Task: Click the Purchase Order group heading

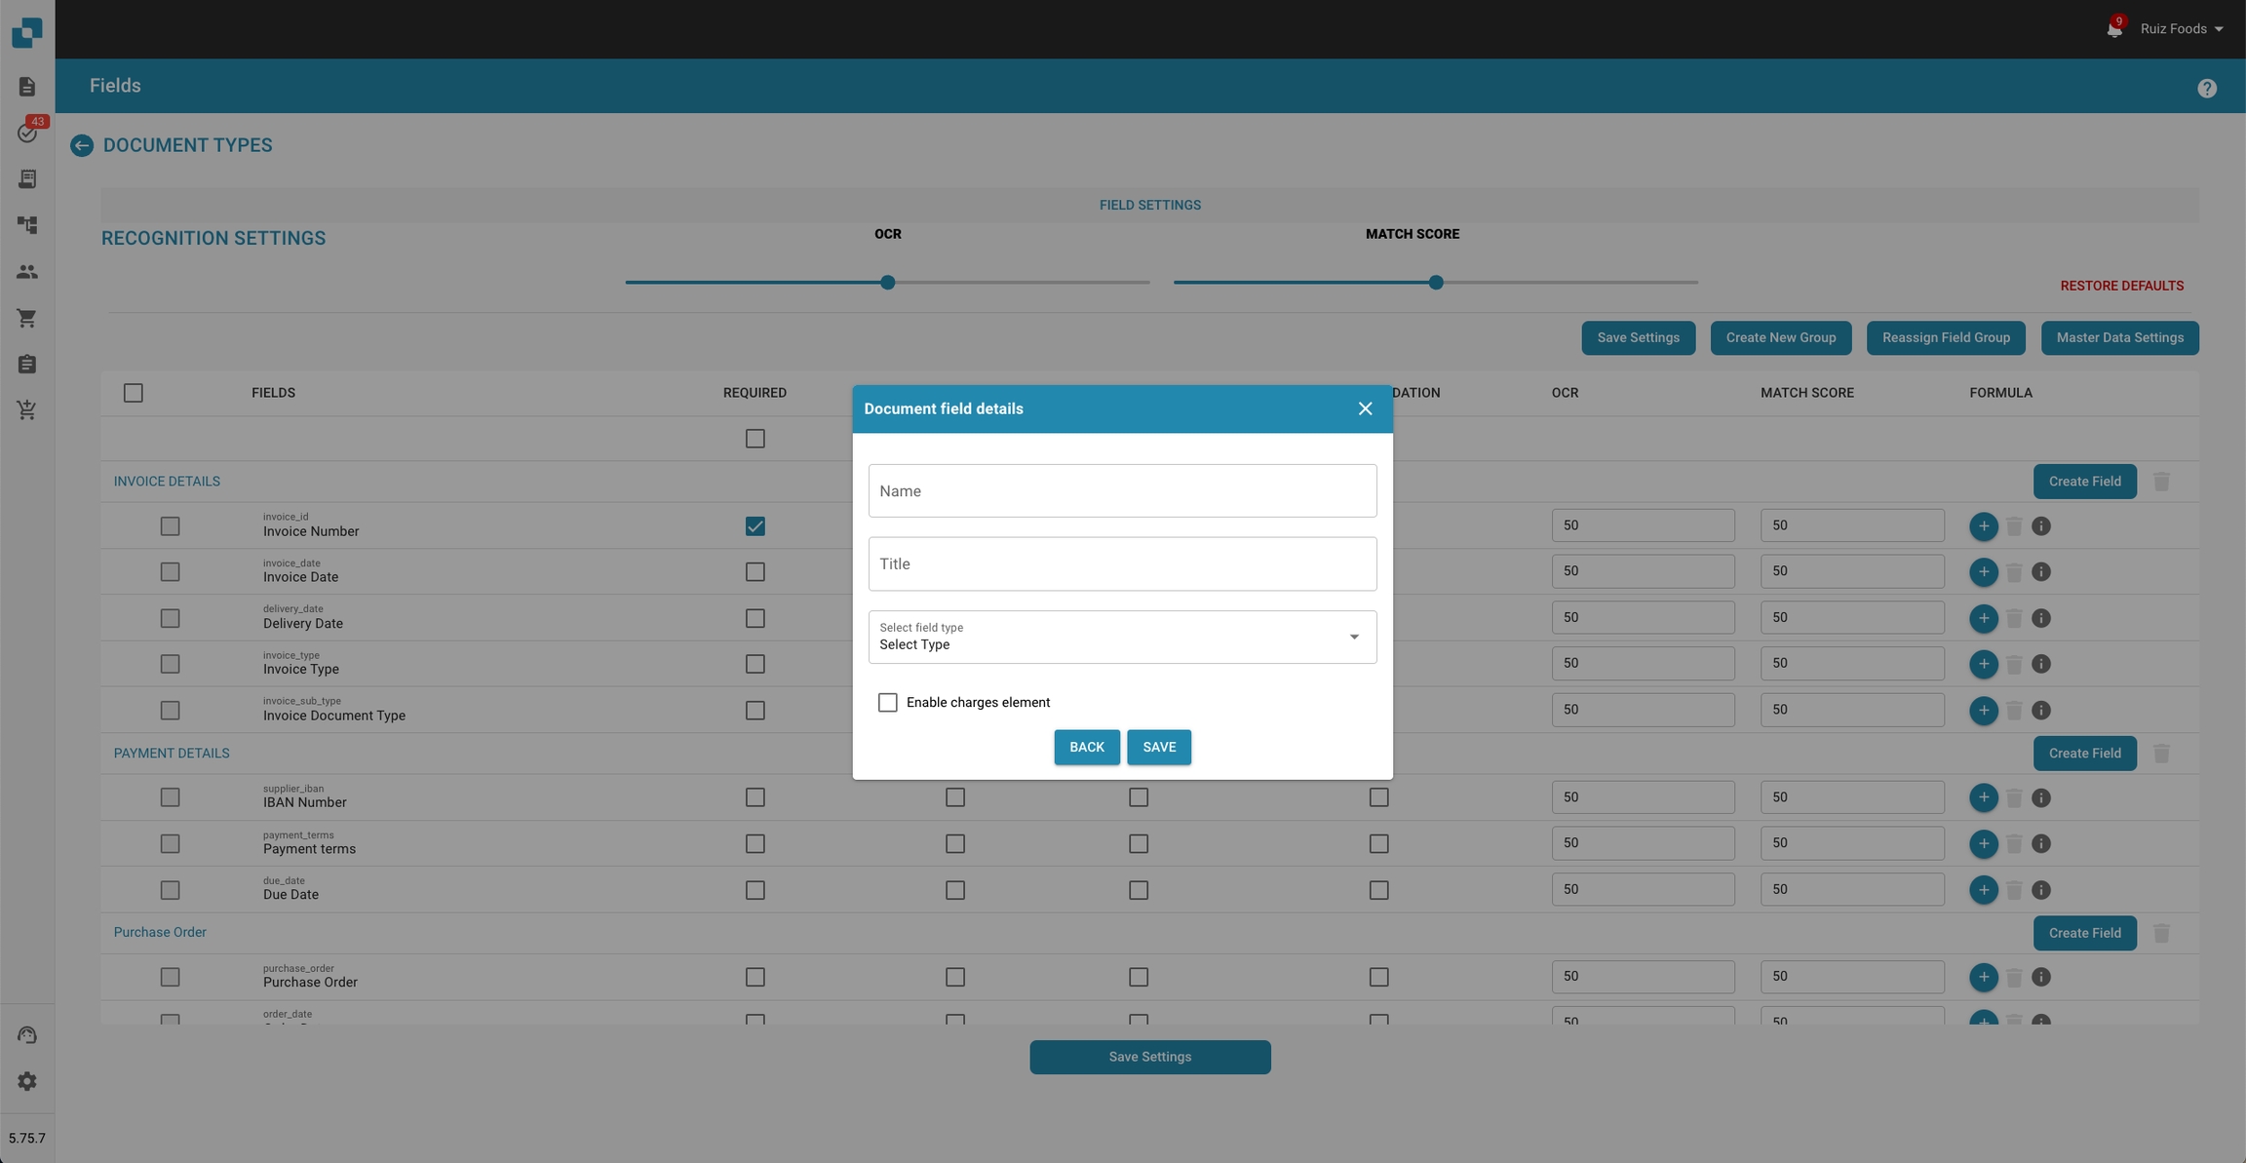Action: coord(160,932)
